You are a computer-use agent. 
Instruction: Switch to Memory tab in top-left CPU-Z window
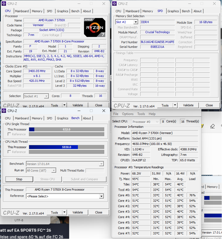click(37, 11)
